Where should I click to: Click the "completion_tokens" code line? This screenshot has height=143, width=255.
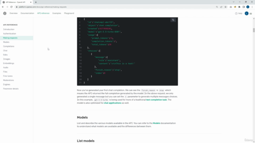coord(104,41)
